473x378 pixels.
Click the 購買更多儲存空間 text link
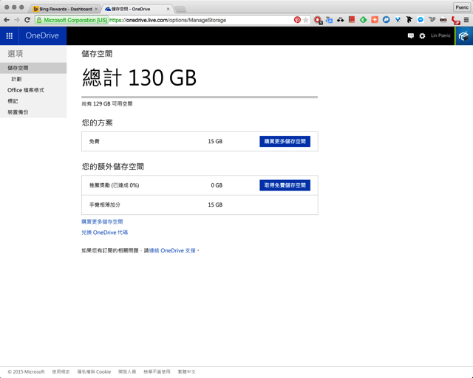coord(102,221)
